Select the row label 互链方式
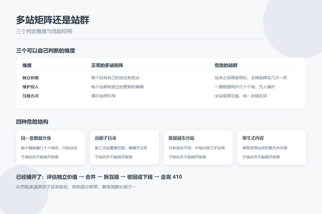This screenshot has height=214, width=322. click(31, 96)
